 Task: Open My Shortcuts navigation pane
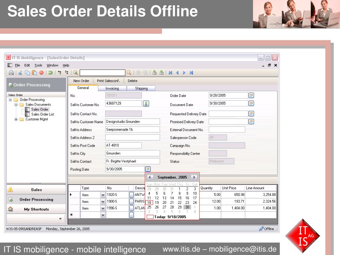click(36, 209)
